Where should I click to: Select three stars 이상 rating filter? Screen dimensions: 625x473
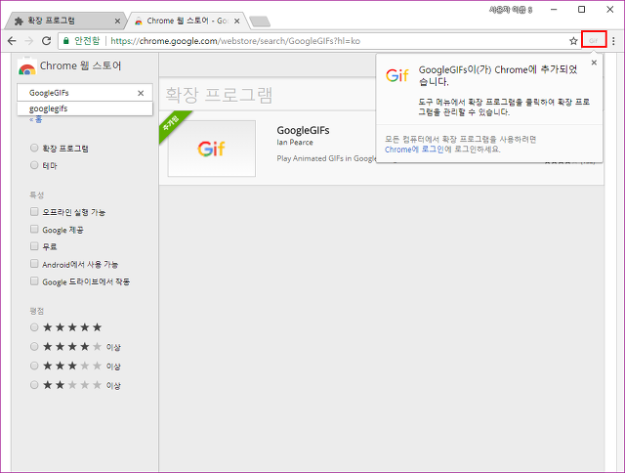[34, 365]
